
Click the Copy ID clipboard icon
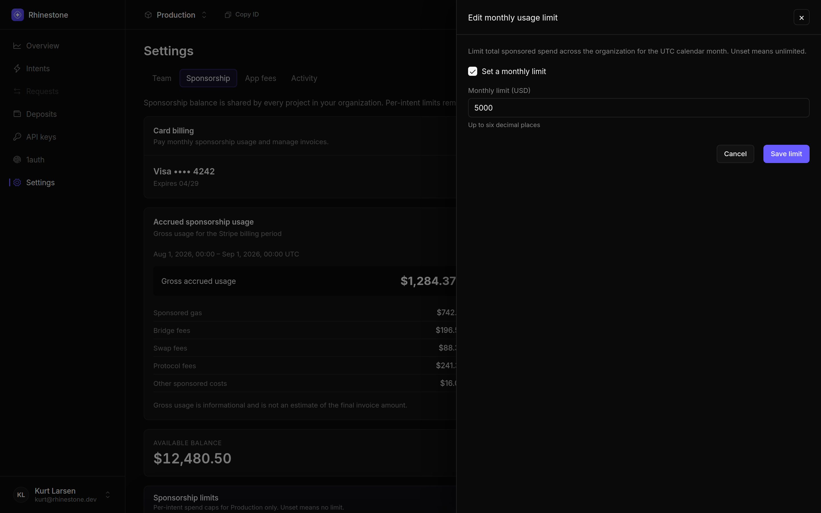pyautogui.click(x=228, y=15)
